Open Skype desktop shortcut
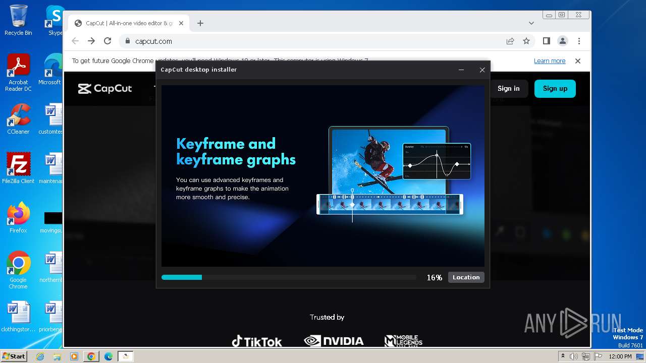 (55, 20)
